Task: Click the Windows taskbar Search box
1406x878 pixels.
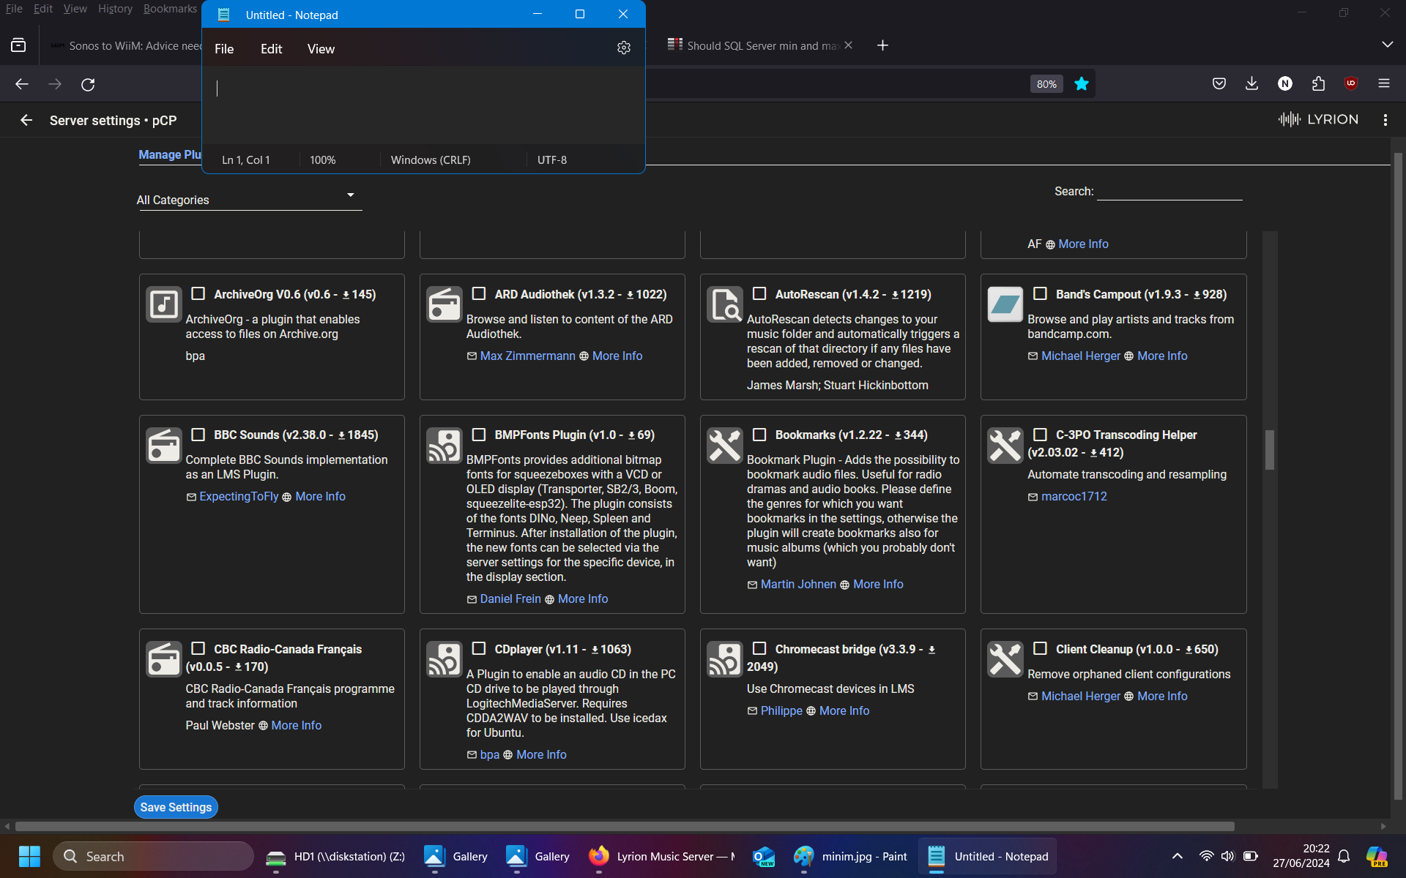Action: click(153, 856)
